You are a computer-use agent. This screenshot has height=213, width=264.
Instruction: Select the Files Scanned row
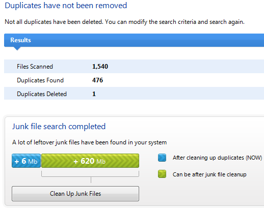pyautogui.click(x=134, y=67)
